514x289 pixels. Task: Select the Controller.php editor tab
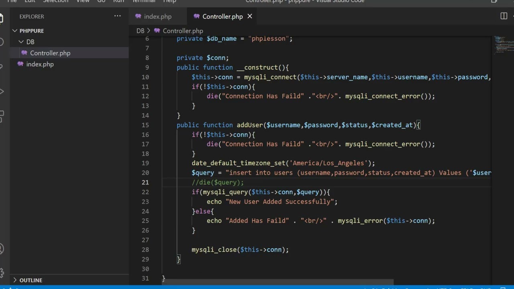[222, 16]
